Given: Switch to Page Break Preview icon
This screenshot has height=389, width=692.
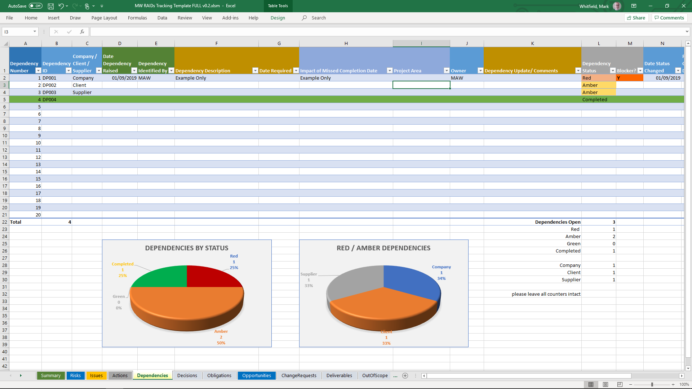Looking at the screenshot, I should tap(620, 384).
